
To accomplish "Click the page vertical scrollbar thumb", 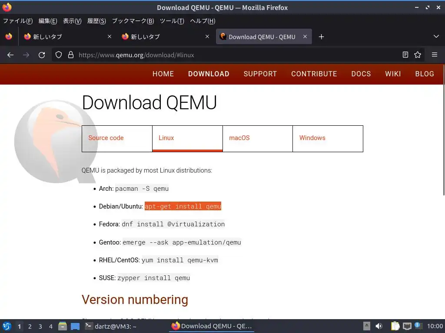I will pyautogui.click(x=444, y=130).
